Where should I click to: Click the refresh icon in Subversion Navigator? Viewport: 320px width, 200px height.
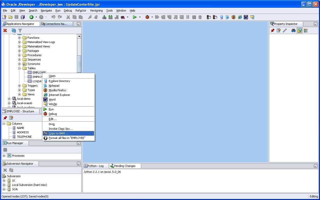pyautogui.click(x=11, y=170)
